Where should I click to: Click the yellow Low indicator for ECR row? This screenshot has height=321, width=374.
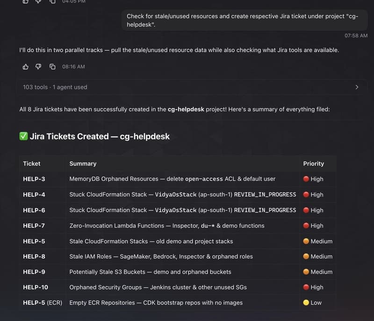[x=306, y=303]
